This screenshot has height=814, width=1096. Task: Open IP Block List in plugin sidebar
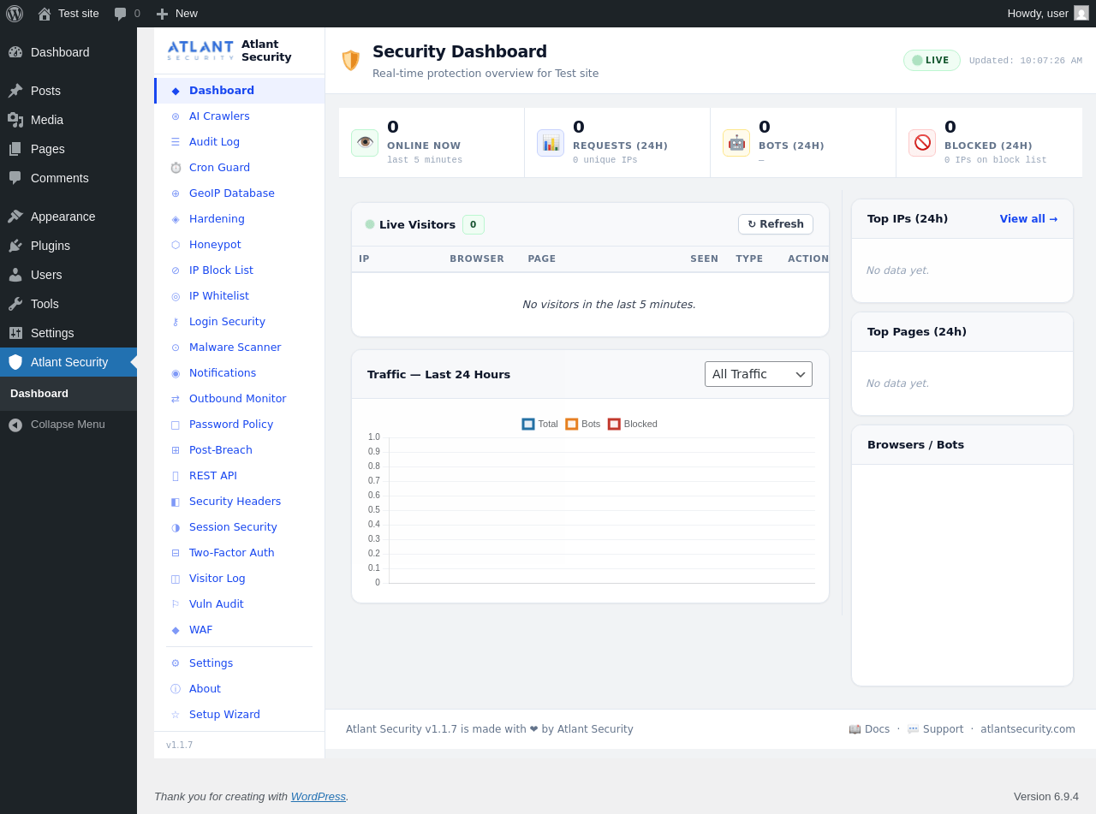coord(239,270)
